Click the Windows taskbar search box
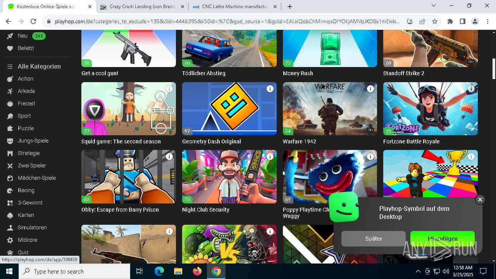 point(74,271)
